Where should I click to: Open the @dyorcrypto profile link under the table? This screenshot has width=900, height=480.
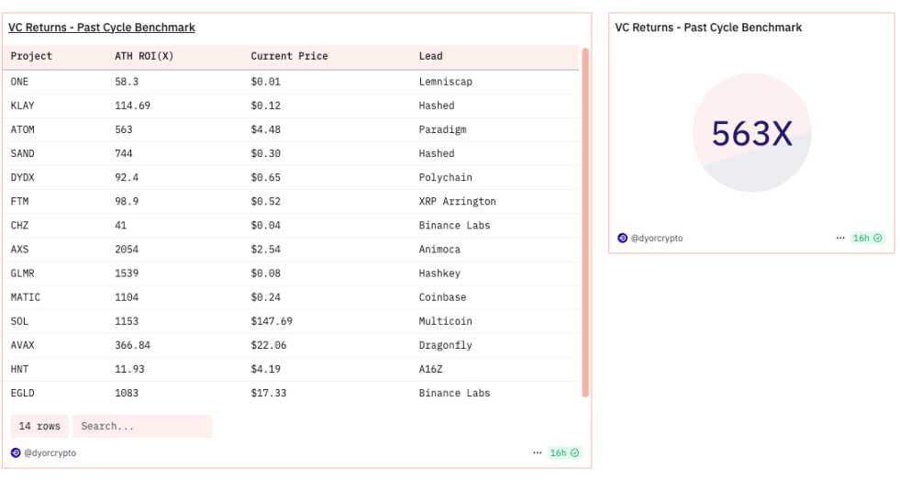click(50, 452)
